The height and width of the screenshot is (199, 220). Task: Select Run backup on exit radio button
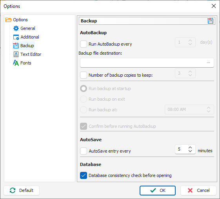pyautogui.click(x=84, y=99)
